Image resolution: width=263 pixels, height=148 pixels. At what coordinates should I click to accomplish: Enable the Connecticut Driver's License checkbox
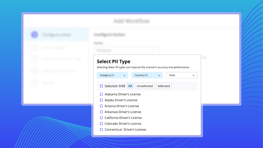pos(101,130)
